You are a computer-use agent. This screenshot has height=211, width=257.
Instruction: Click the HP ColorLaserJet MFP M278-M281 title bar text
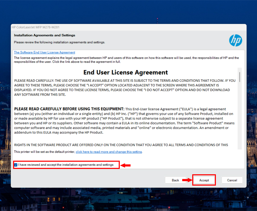coord(35,27)
